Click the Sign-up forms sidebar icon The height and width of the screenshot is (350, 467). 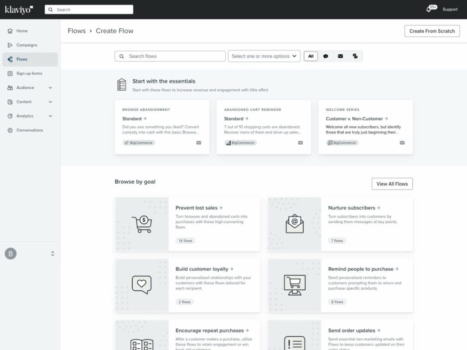pos(10,73)
